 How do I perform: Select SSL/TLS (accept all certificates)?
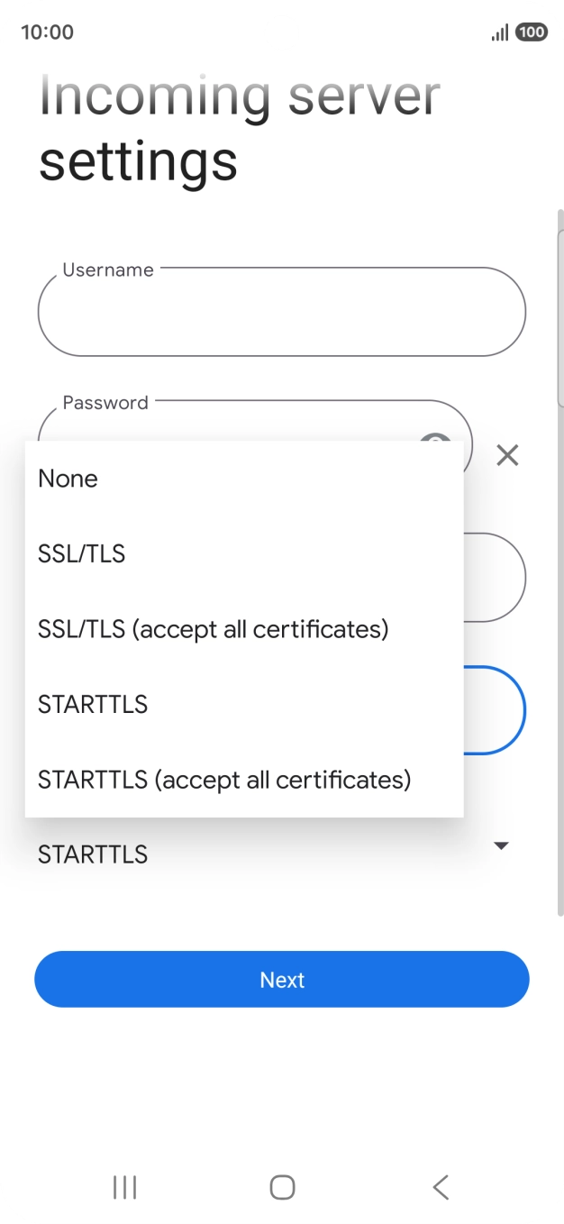tap(213, 629)
